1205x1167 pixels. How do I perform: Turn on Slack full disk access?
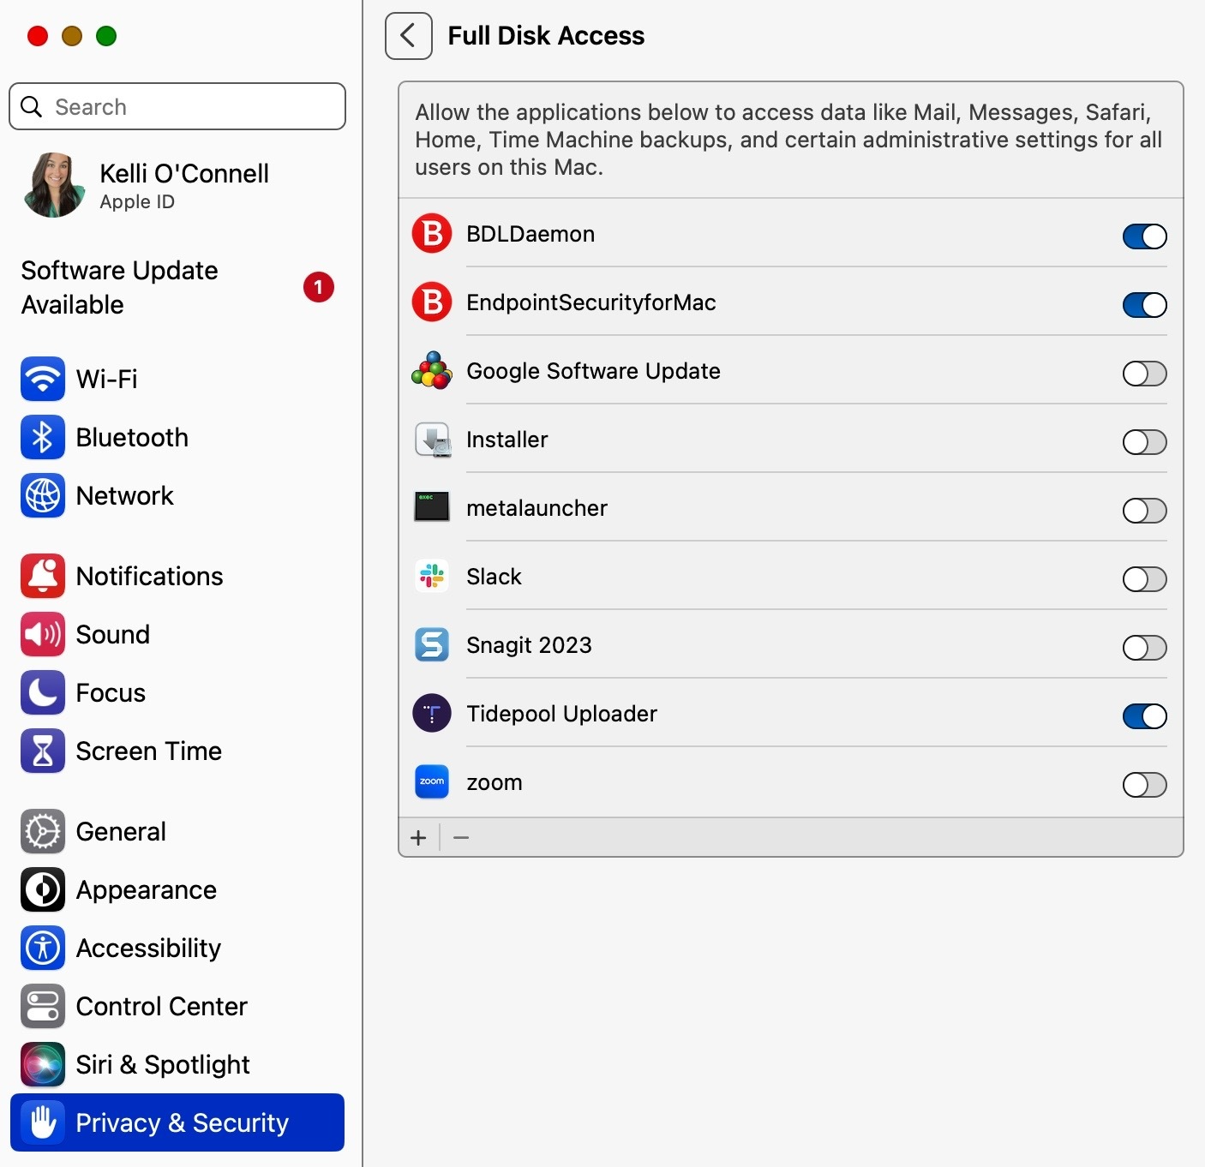[x=1145, y=579]
